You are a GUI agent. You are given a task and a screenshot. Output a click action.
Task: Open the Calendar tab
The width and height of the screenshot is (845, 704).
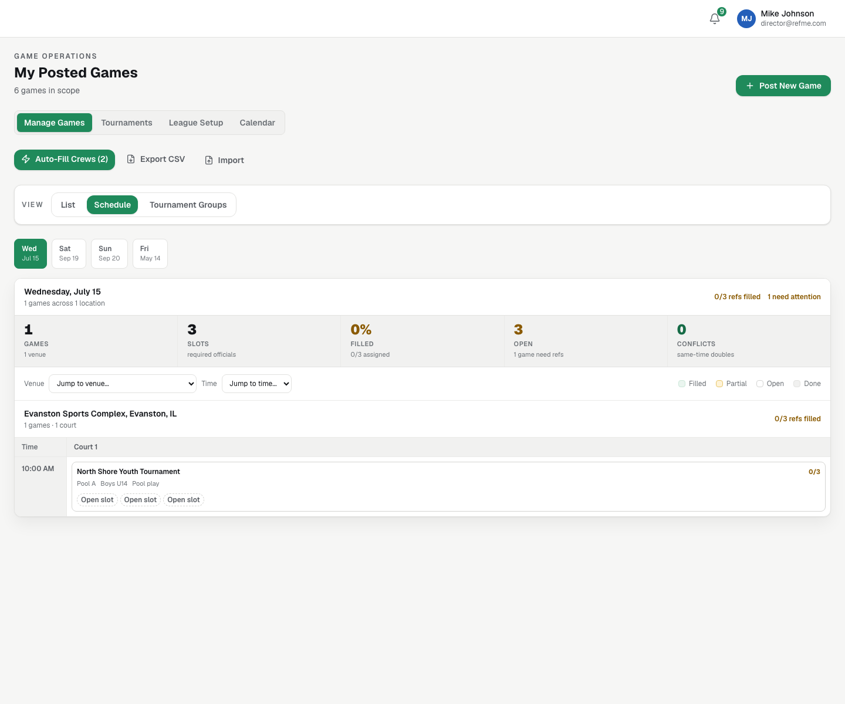[x=257, y=123]
